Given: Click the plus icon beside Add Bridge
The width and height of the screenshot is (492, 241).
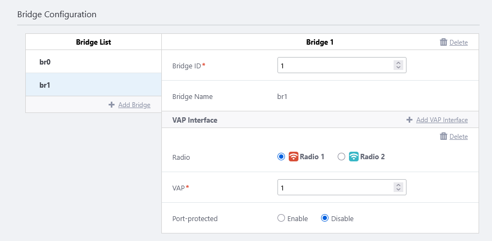Looking at the screenshot, I should tap(112, 105).
